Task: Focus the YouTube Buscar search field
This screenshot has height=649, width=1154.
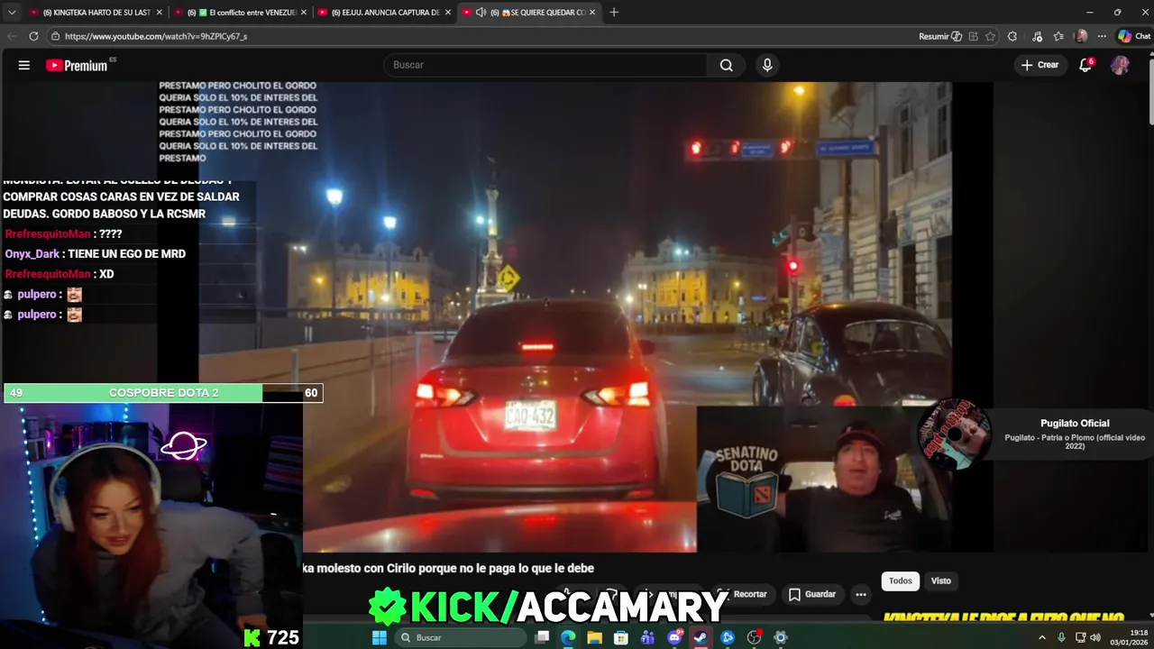Action: point(545,65)
